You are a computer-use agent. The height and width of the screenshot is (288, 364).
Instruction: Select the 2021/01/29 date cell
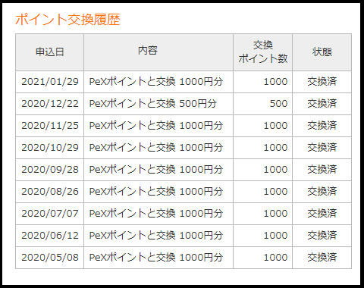[49, 82]
